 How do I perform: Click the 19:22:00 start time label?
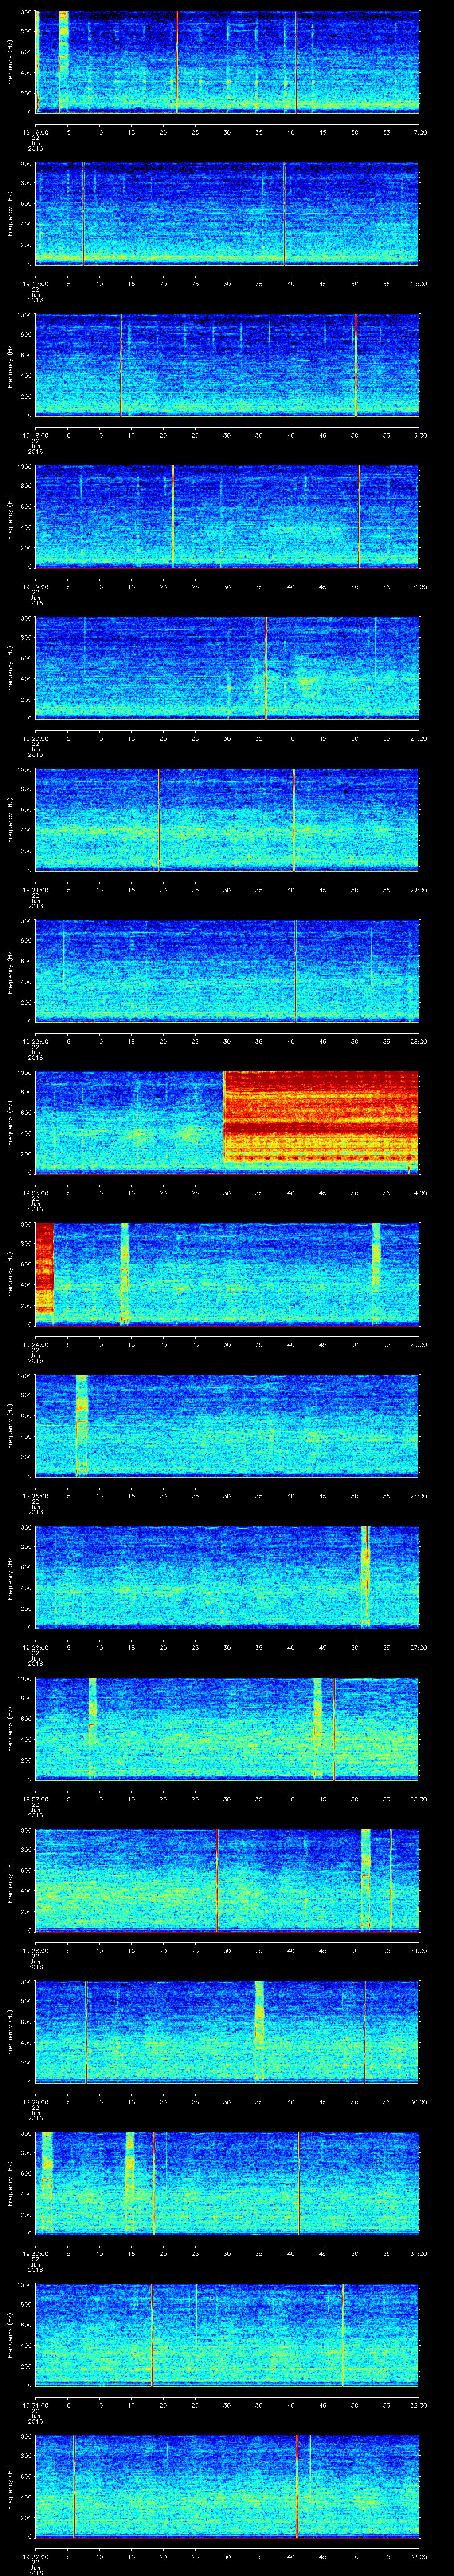[36, 1041]
